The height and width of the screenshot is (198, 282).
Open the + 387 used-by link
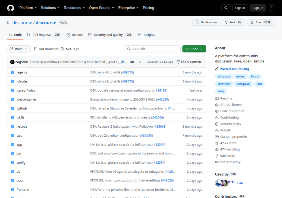(x=240, y=183)
